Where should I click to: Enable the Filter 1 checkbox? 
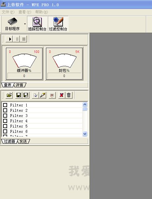point(5,105)
